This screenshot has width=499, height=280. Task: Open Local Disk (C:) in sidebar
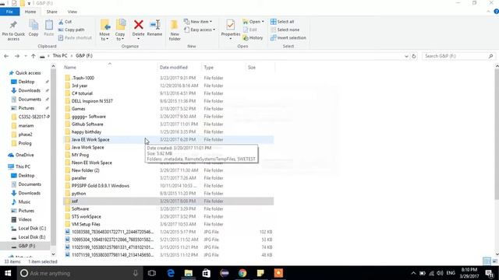coord(32,228)
